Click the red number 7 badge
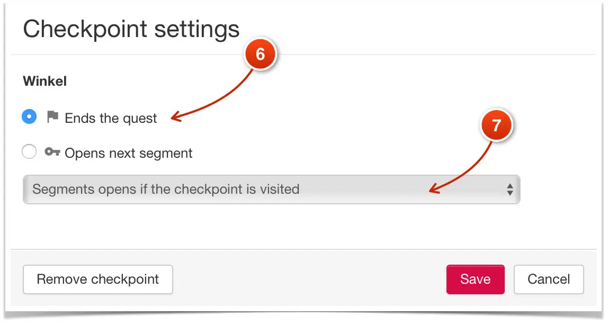The width and height of the screenshot is (608, 325). (x=496, y=125)
